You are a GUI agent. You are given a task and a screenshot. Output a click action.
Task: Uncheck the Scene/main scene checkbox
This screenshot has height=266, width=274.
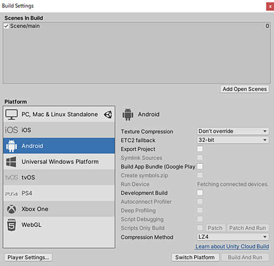coord(6,26)
